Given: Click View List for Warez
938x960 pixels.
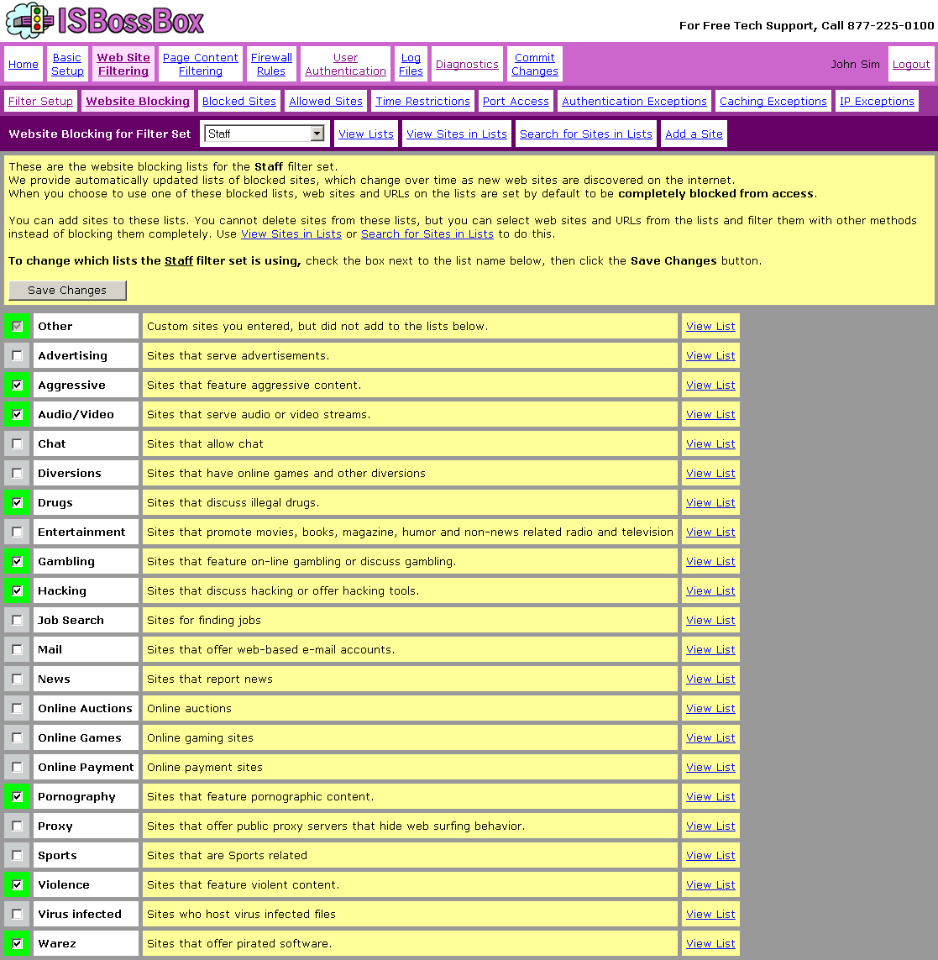Looking at the screenshot, I should click(710, 944).
